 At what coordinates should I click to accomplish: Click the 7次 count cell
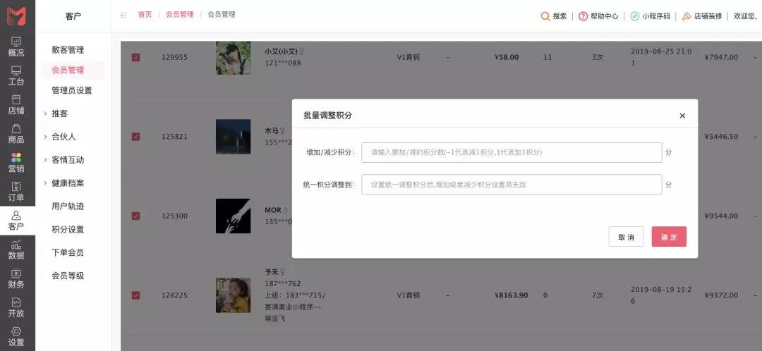click(598, 295)
